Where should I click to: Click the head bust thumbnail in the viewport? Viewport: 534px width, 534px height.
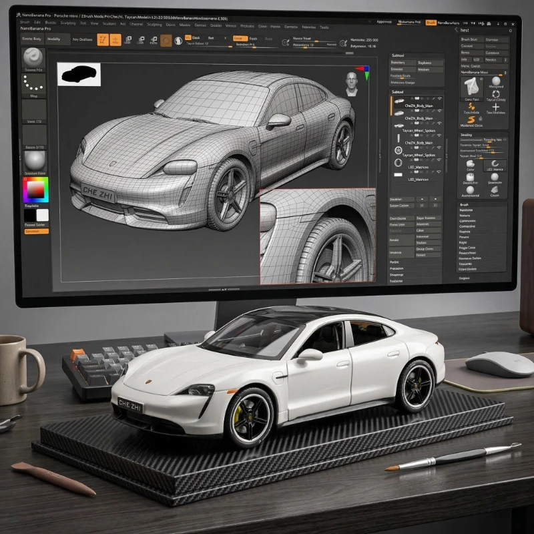(352, 84)
